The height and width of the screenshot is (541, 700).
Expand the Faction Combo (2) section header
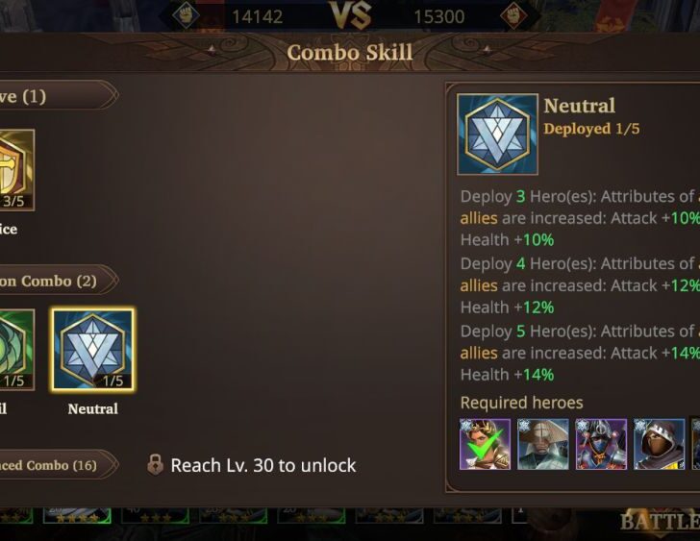(58, 281)
